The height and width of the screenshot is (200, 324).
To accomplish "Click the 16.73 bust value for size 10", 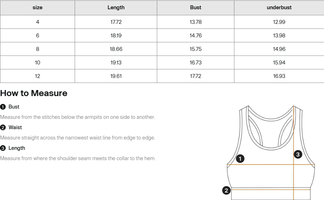I will pos(196,63).
